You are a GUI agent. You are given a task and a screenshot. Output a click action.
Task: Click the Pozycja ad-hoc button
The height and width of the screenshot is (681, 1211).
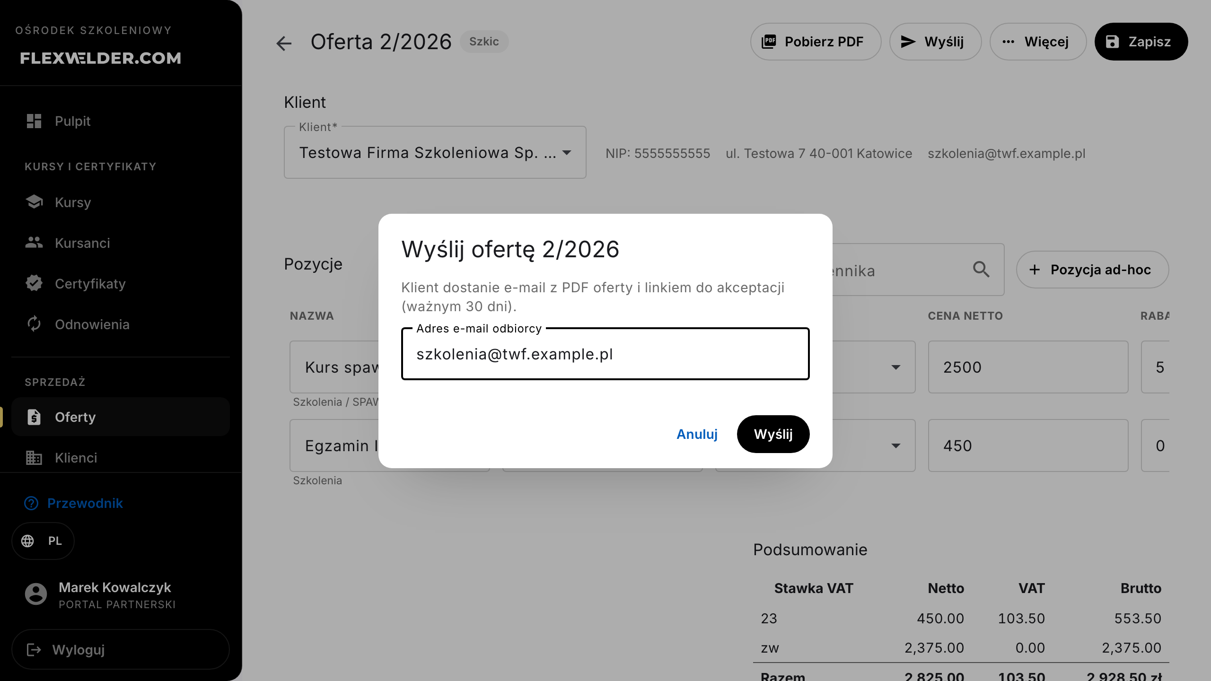pyautogui.click(x=1092, y=270)
